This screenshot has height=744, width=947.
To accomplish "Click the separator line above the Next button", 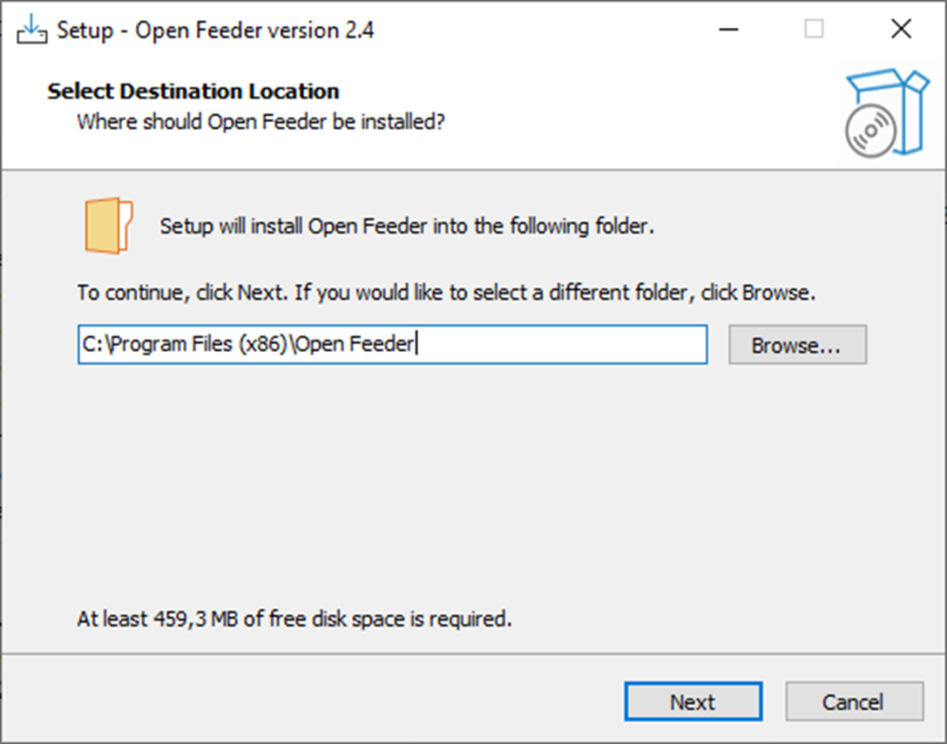I will click(462, 654).
